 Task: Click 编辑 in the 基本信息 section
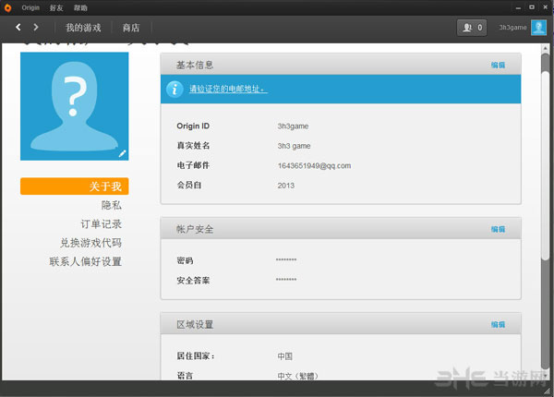498,65
